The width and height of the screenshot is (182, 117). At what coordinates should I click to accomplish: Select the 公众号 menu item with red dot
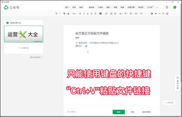tap(150, 7)
